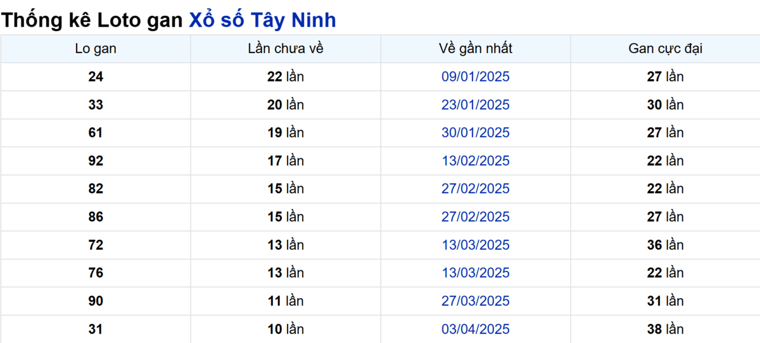
Task: Click the Về gần nhất column header
Action: pyautogui.click(x=476, y=49)
